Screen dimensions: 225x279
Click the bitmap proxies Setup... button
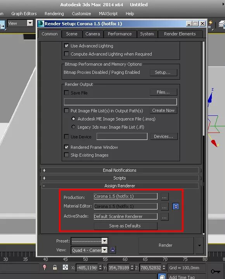(163, 72)
